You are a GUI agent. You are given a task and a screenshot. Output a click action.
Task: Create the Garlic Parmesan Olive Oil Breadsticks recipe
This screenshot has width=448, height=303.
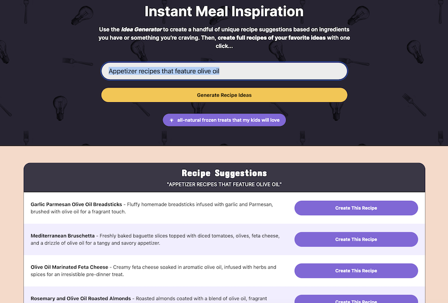click(356, 208)
